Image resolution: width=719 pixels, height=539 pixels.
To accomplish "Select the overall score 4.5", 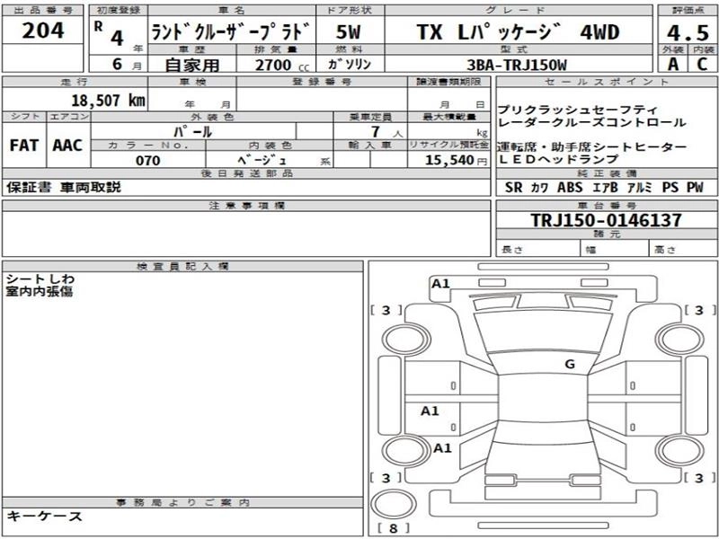I will click(x=688, y=32).
